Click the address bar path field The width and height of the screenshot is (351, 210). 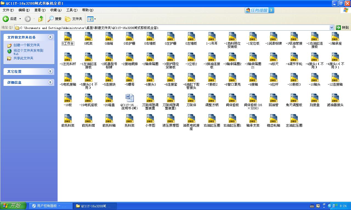172,28
